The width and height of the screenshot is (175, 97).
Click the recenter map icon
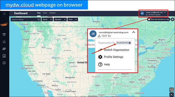172,95
